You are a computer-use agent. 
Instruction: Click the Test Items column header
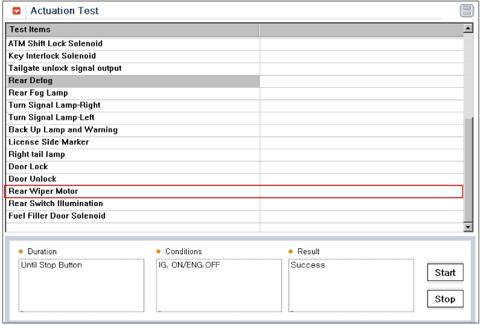133,30
